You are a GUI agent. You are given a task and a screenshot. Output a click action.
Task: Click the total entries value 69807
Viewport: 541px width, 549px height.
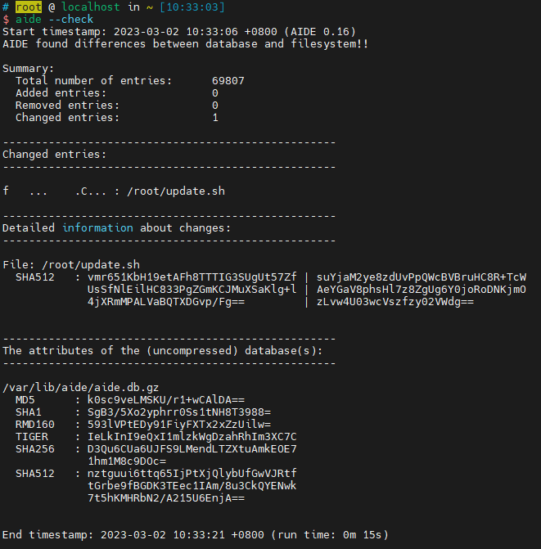228,81
